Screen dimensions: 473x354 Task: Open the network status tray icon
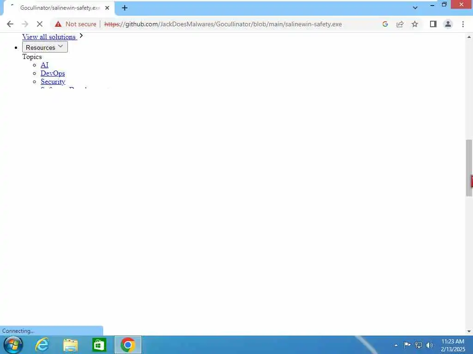tap(418, 345)
